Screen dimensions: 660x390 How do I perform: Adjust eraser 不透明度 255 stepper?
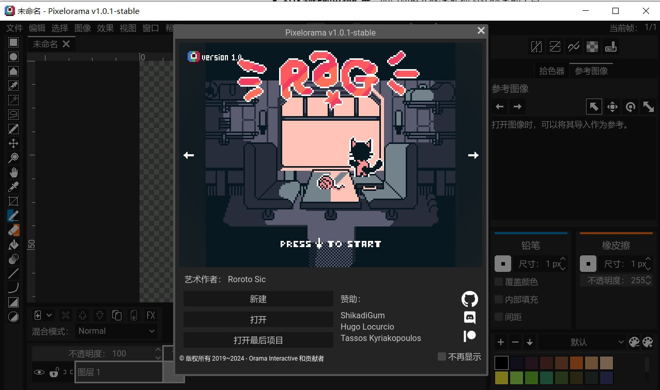649,281
